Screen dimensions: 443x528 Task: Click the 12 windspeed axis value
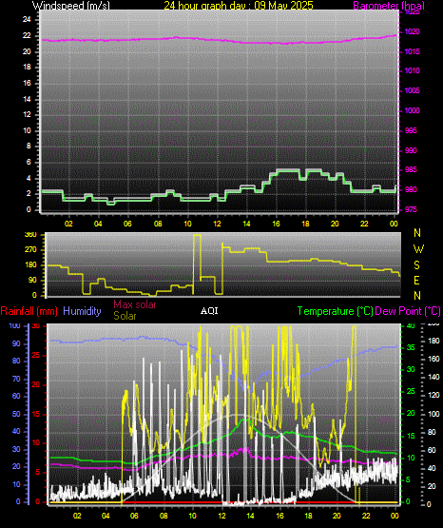point(27,115)
